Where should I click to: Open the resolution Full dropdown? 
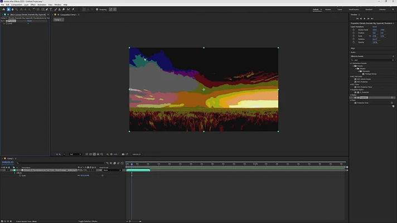[75, 154]
